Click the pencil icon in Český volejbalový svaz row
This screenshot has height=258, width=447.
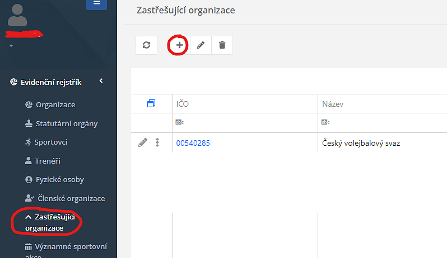143,143
